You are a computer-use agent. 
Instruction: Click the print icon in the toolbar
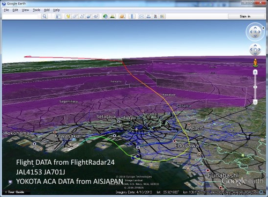pos(148,17)
